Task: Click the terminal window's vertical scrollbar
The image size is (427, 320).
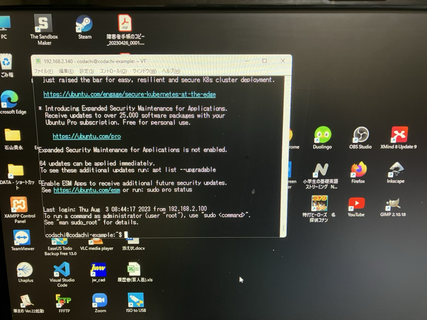Action: [284, 154]
